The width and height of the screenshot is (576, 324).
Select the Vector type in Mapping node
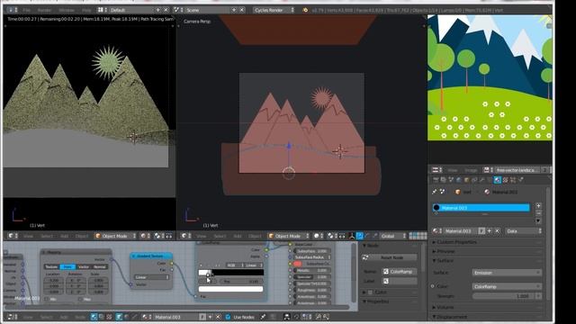coord(84,266)
